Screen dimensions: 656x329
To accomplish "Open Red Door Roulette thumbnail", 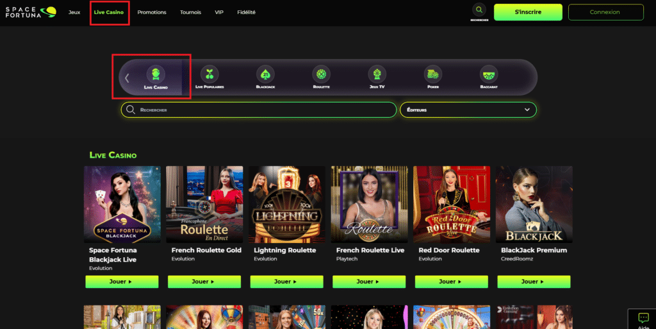I will click(452, 205).
